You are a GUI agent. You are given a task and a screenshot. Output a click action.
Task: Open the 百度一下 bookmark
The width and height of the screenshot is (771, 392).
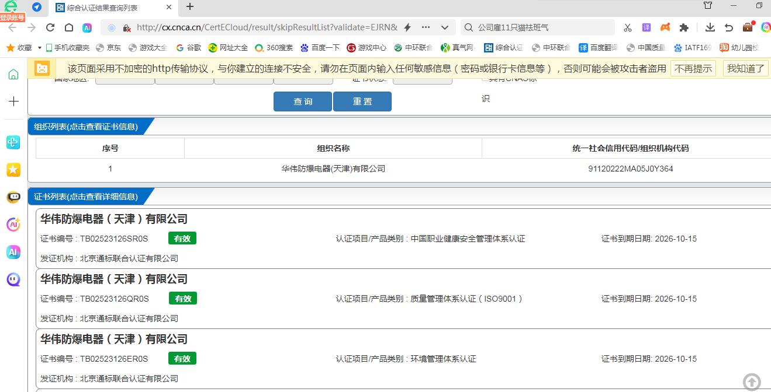click(320, 48)
